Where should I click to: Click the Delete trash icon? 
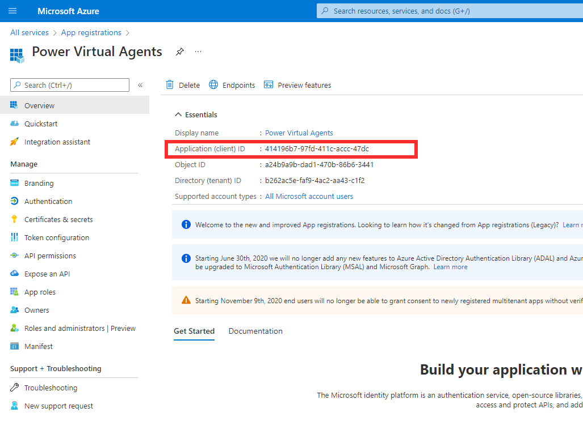(x=170, y=84)
